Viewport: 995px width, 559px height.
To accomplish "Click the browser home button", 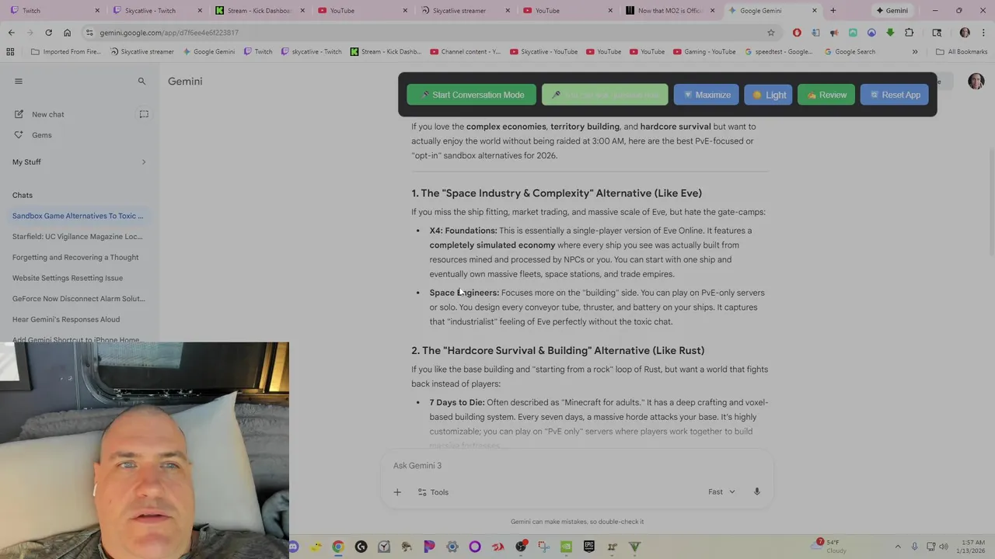I will pos(67,33).
